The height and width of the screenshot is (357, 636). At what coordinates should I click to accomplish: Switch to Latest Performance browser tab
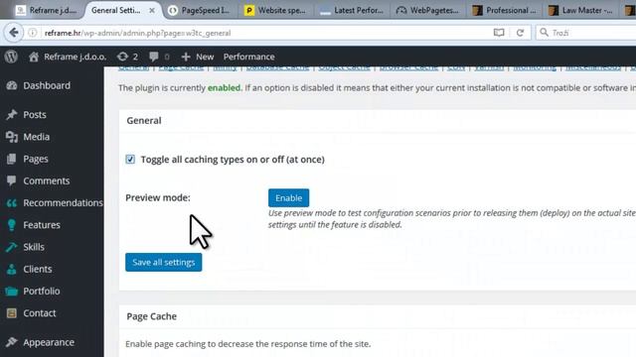point(352,11)
